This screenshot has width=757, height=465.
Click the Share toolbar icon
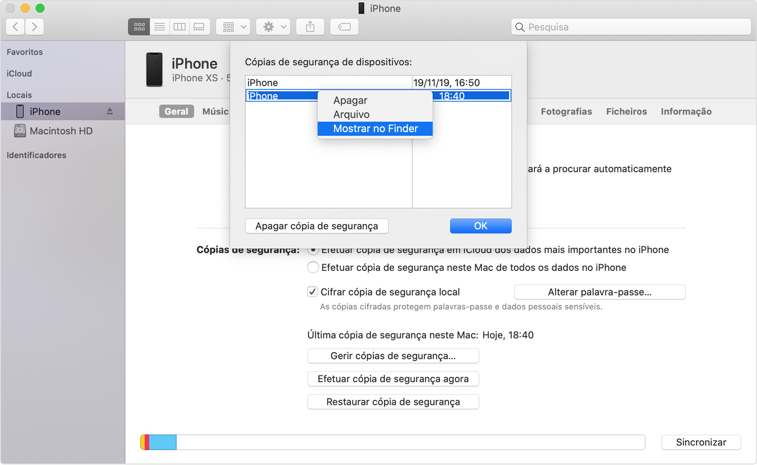310,27
